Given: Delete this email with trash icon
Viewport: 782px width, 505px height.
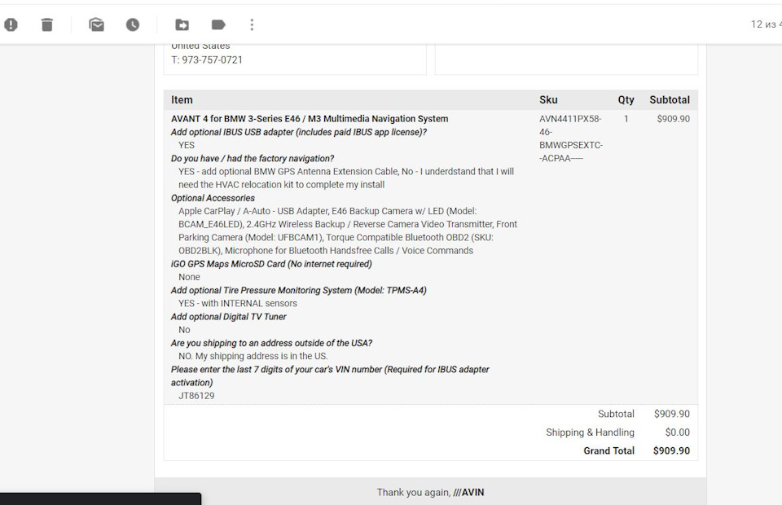Looking at the screenshot, I should coord(47,24).
